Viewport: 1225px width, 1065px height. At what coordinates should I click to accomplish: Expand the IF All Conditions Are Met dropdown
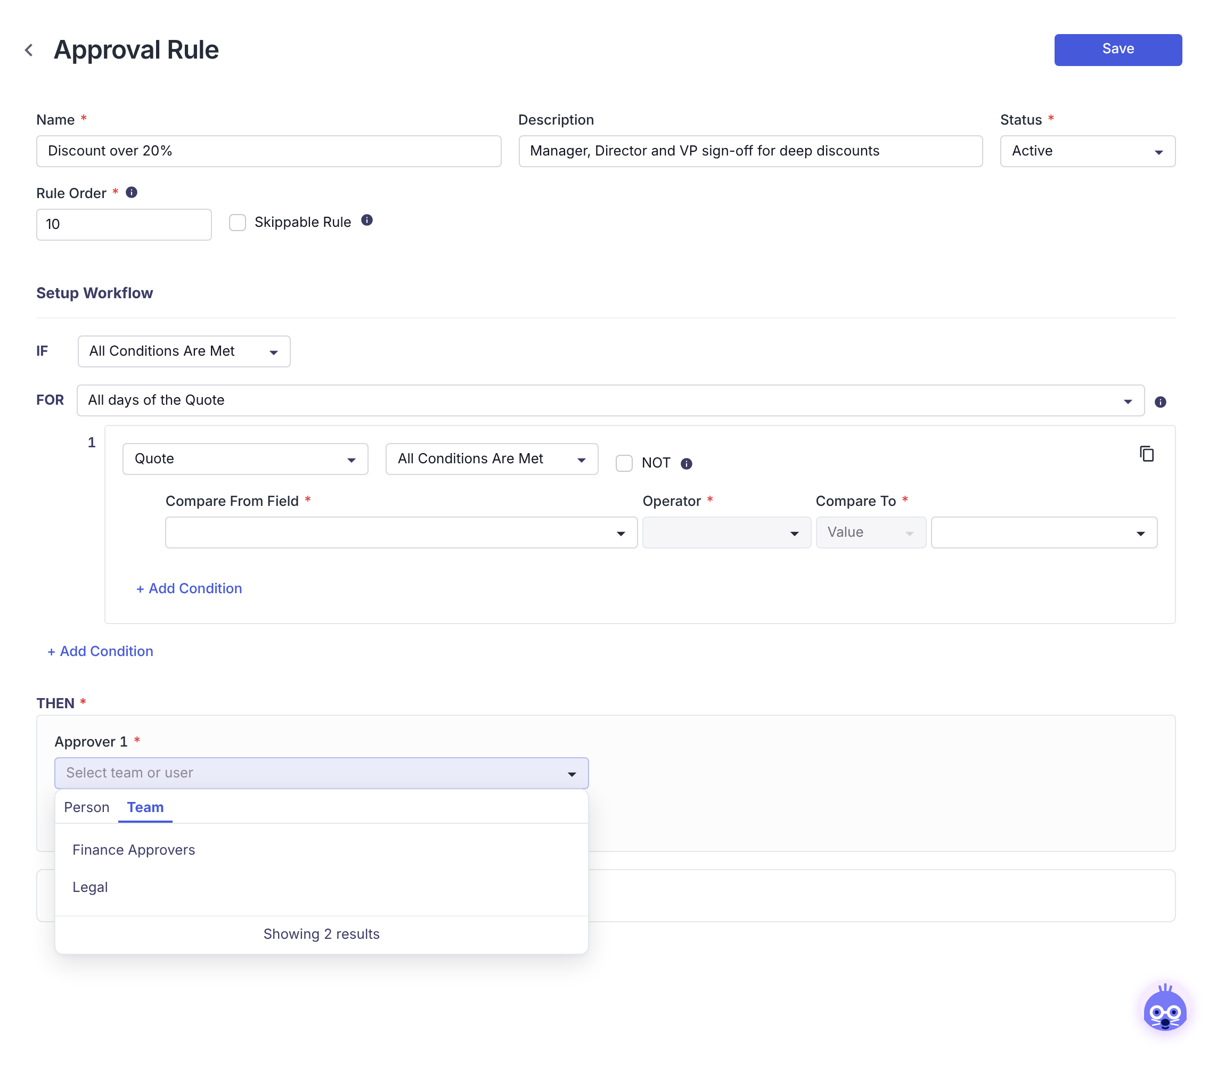tap(184, 351)
